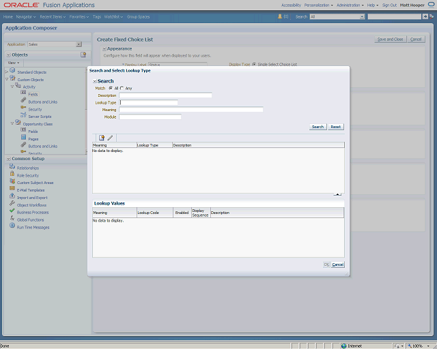Click the global search text box

(x=395, y=16)
